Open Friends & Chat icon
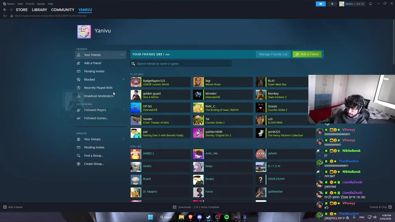The width and height of the screenshot is (395, 222). (x=390, y=207)
